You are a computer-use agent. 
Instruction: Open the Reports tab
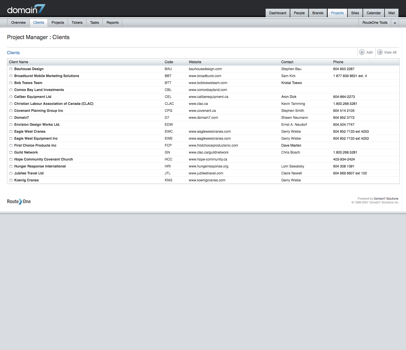(x=113, y=23)
